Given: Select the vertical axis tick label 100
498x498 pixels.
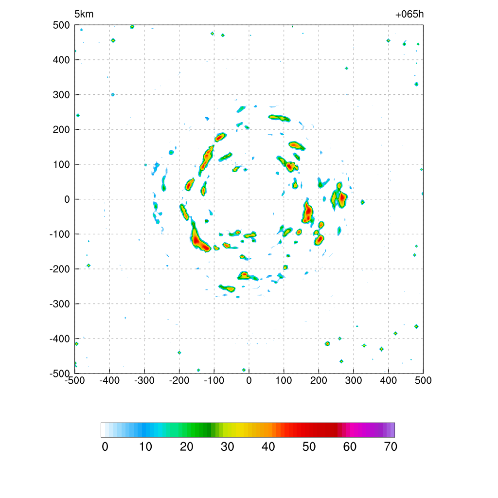Looking at the screenshot, I should pos(61,164).
